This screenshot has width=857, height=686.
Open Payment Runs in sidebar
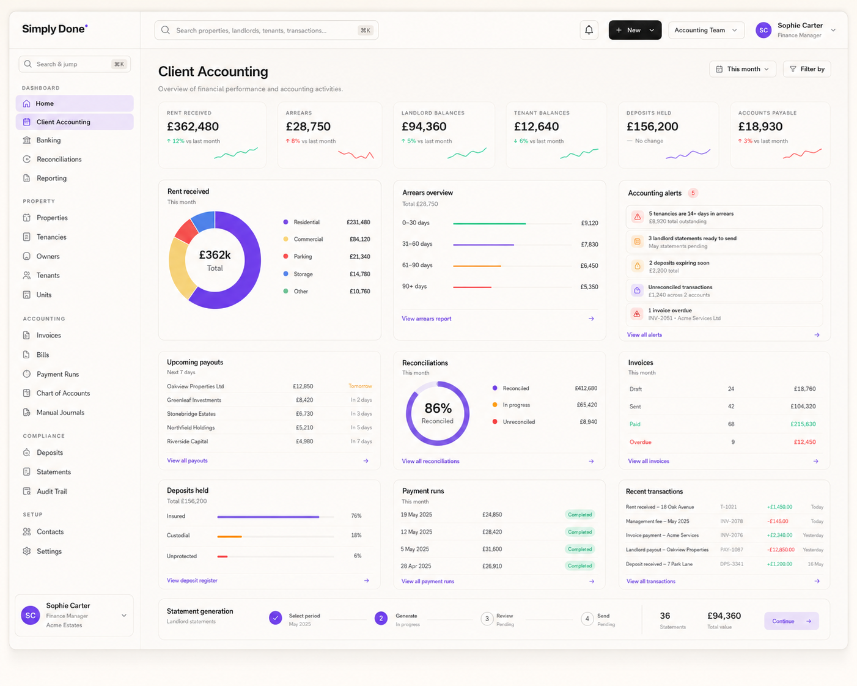point(75,374)
